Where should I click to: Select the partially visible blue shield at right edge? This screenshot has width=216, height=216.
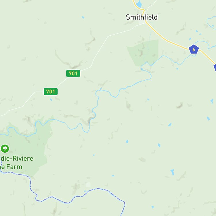pos(215,68)
